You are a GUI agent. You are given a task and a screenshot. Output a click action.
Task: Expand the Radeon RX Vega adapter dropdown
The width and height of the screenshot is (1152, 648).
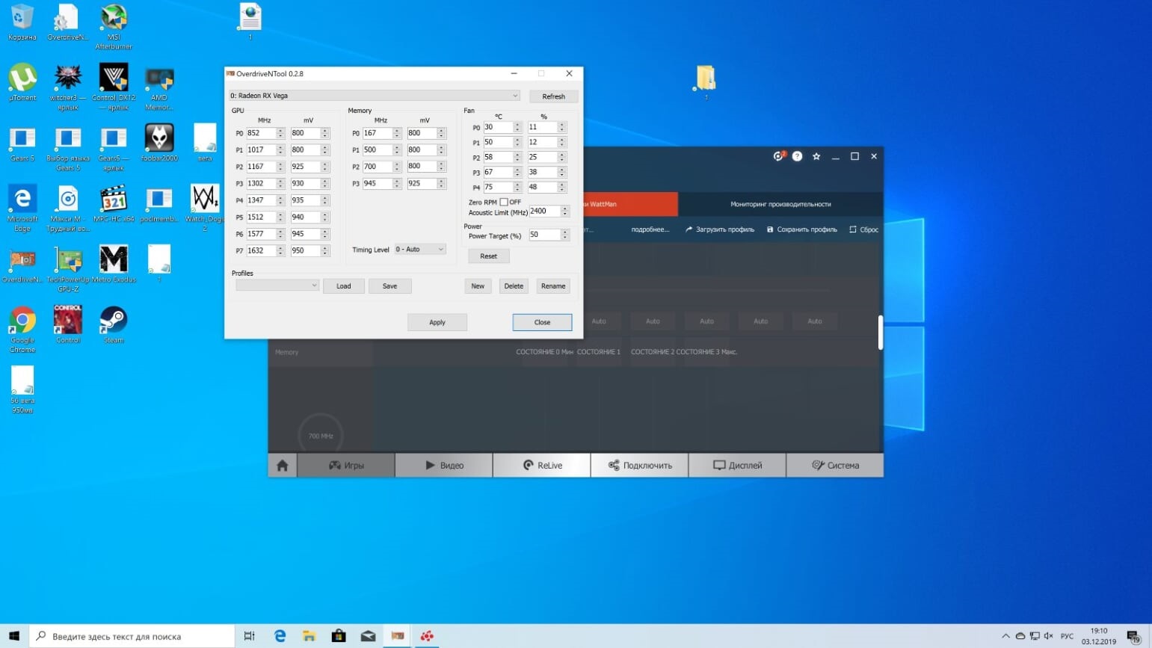click(x=375, y=96)
